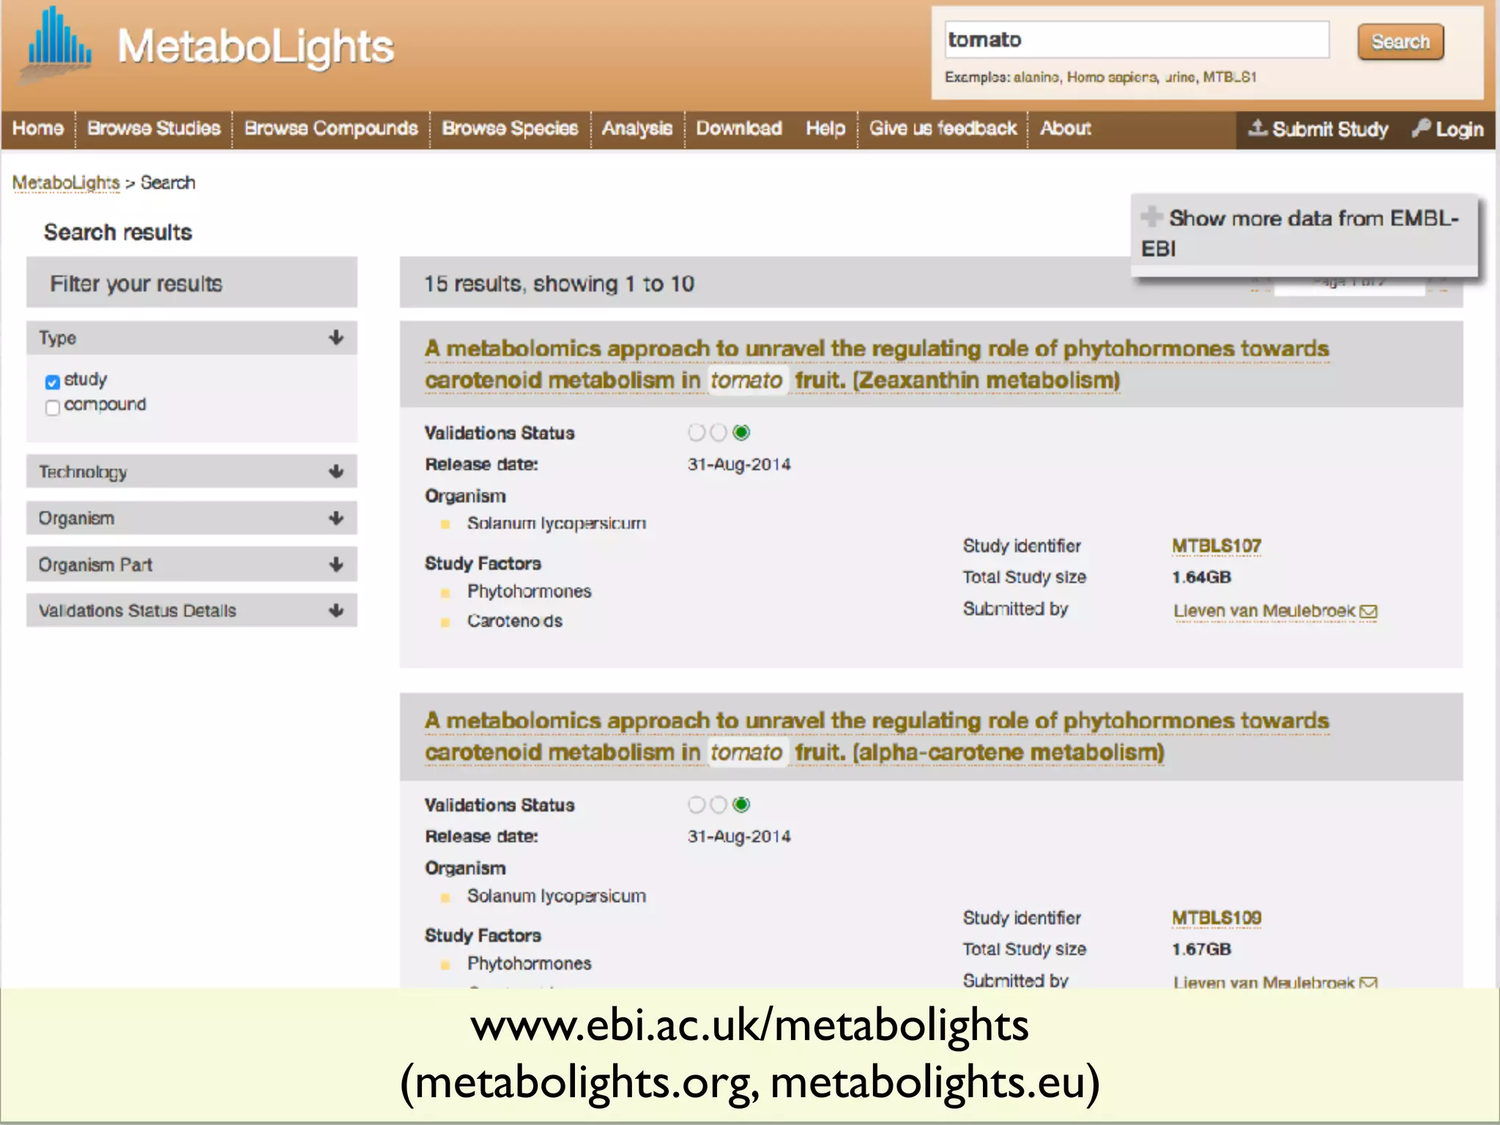Click the Submit Study upload icon

(1257, 128)
